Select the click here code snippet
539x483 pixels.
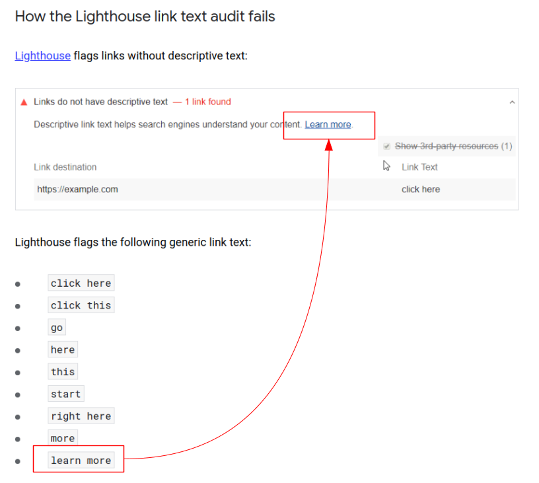click(81, 282)
